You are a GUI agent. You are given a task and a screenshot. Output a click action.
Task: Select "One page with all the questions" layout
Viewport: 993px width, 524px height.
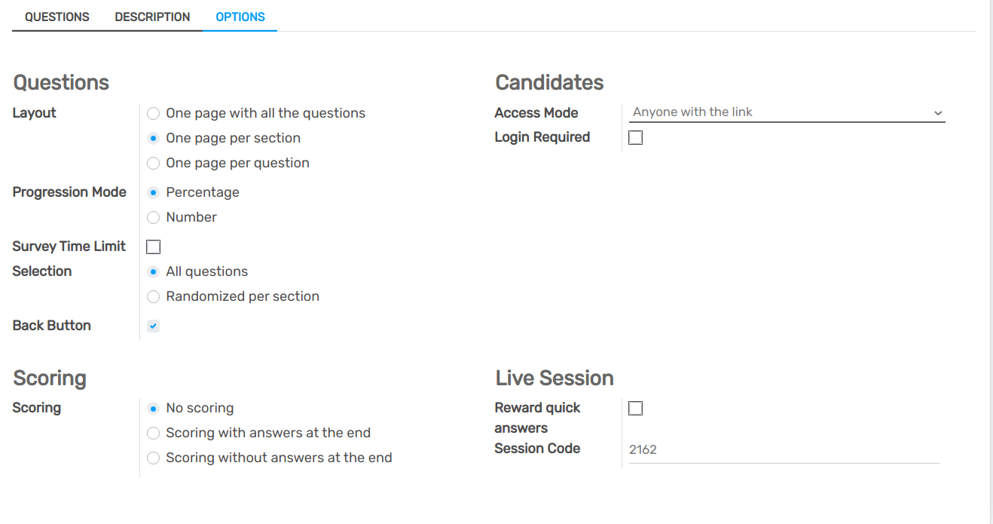153,112
